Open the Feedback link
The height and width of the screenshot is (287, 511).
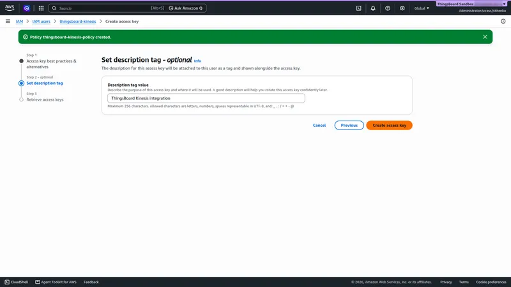click(91, 282)
